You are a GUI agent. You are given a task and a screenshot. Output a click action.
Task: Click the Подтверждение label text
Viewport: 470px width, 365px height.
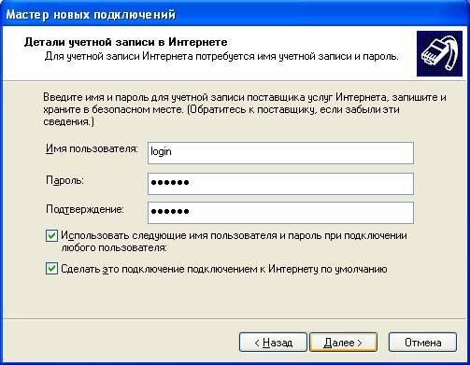click(x=85, y=209)
